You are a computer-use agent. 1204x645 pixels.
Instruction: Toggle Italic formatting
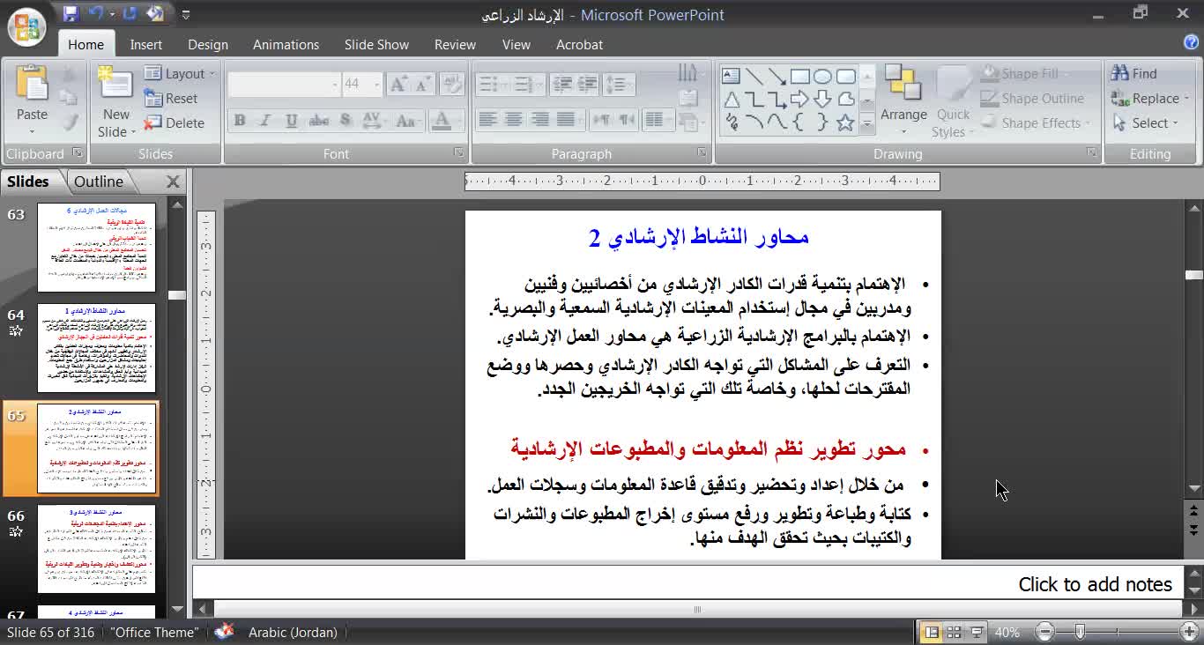(x=264, y=121)
